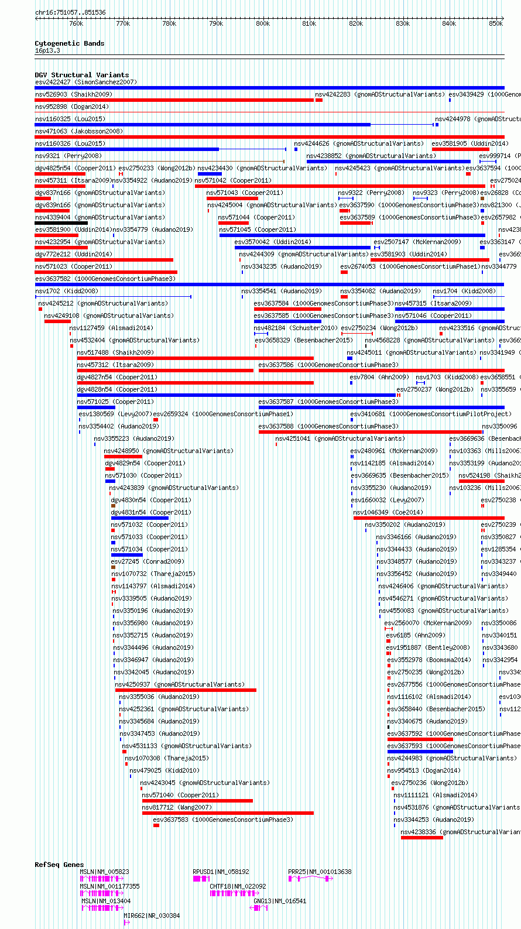Click the 820k ruler tick label

(x=356, y=23)
